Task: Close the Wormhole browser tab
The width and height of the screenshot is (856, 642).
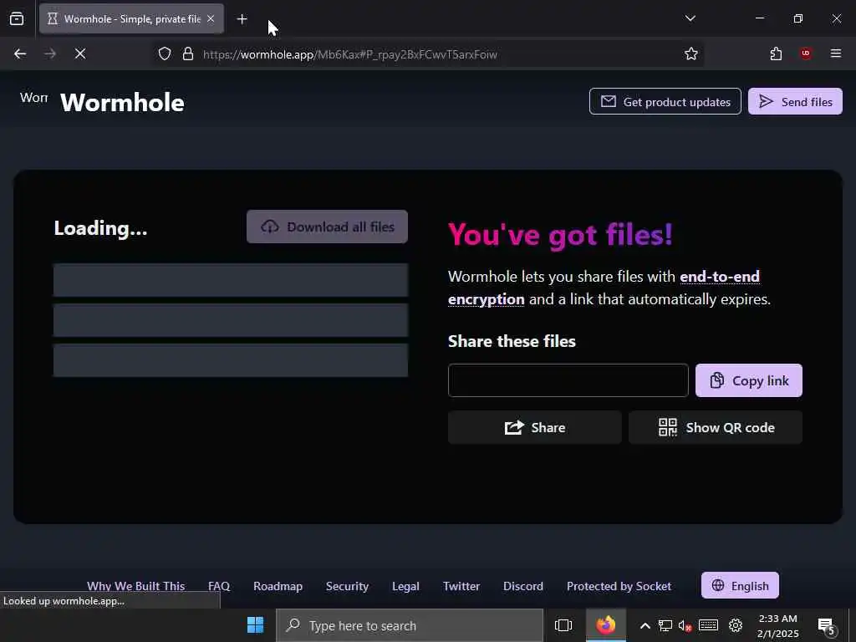Action: (211, 18)
